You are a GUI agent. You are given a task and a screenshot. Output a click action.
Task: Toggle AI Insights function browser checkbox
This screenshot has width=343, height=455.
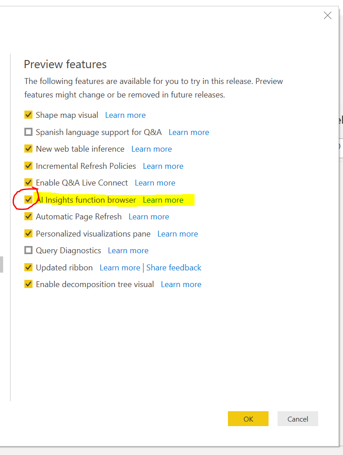pyautogui.click(x=28, y=200)
